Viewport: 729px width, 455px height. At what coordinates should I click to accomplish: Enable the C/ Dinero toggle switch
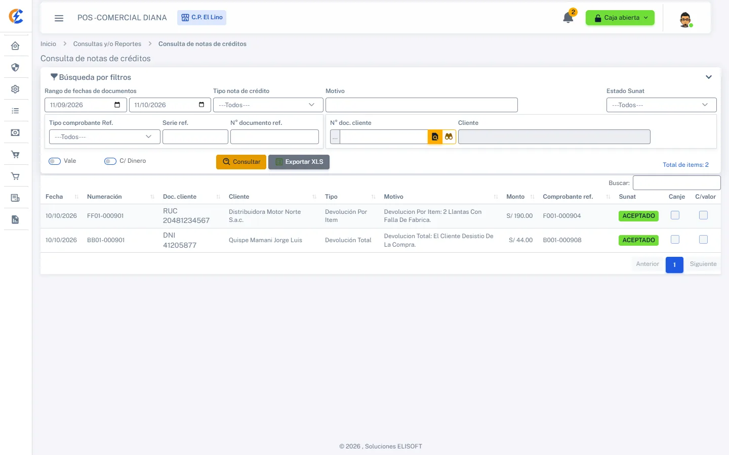pyautogui.click(x=110, y=161)
